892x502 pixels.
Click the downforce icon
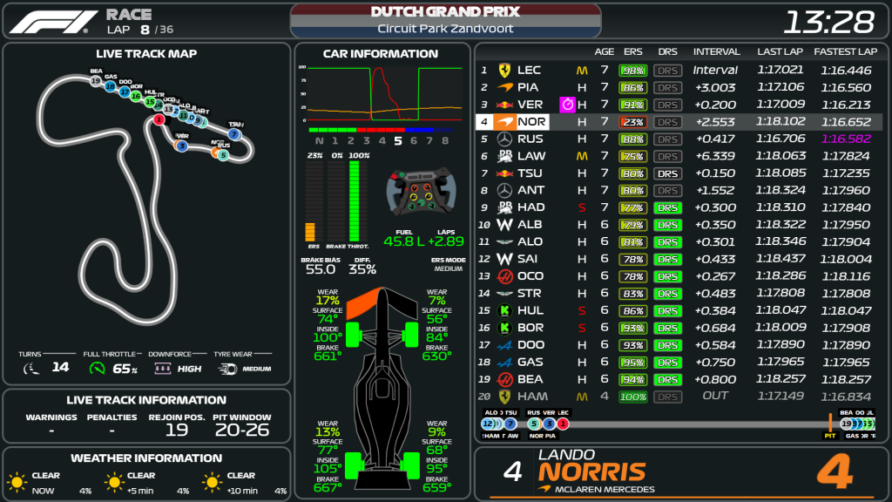click(x=163, y=369)
